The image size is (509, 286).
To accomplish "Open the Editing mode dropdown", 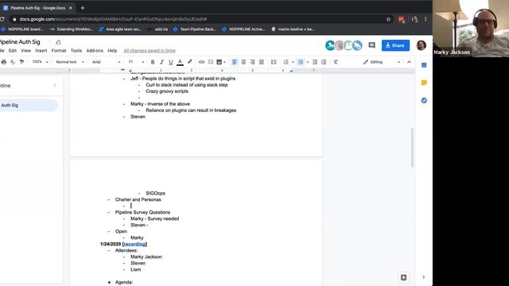I will [382, 62].
